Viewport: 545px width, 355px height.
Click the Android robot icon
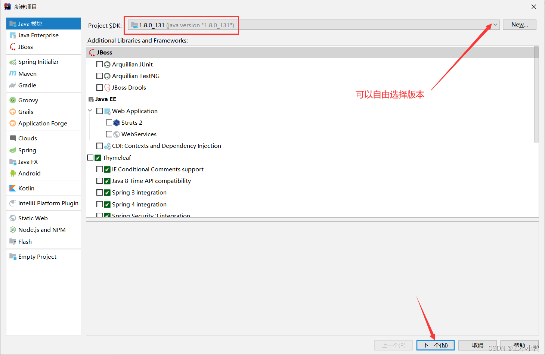click(13, 173)
